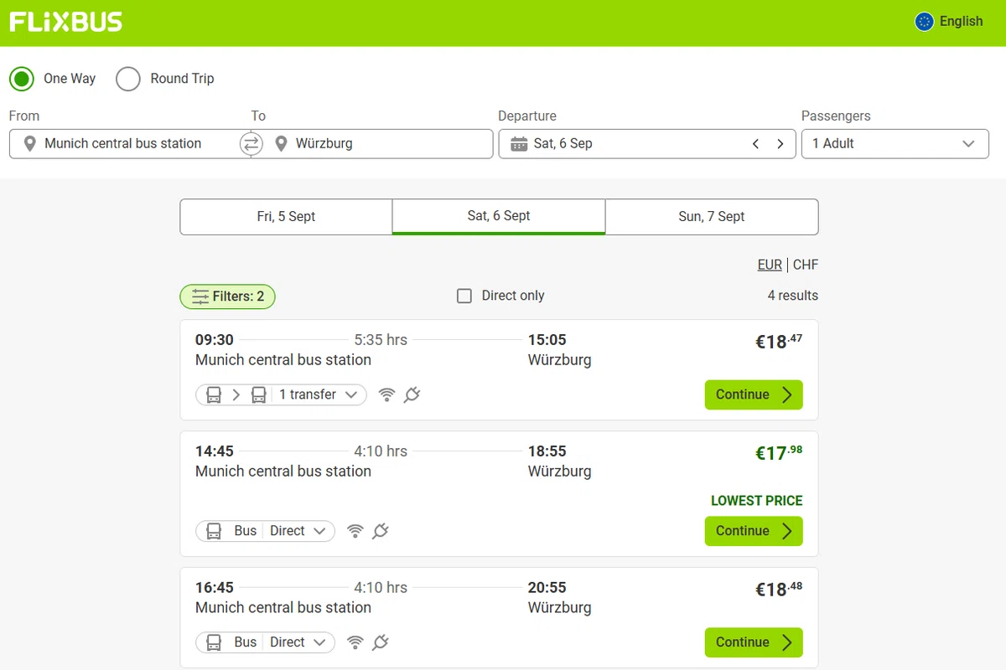Click bus icon on 16:45 trip

click(214, 642)
